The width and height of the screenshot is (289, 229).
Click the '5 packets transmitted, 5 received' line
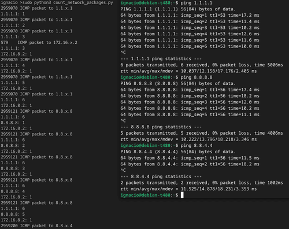(x=202, y=133)
